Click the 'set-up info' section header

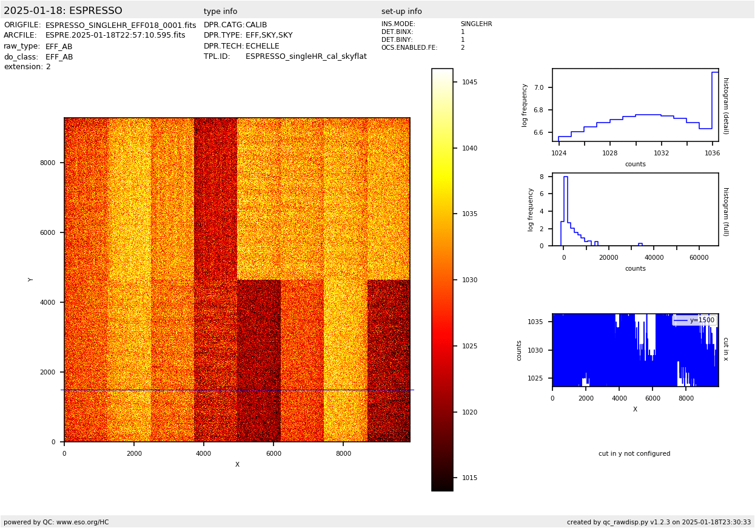(401, 12)
